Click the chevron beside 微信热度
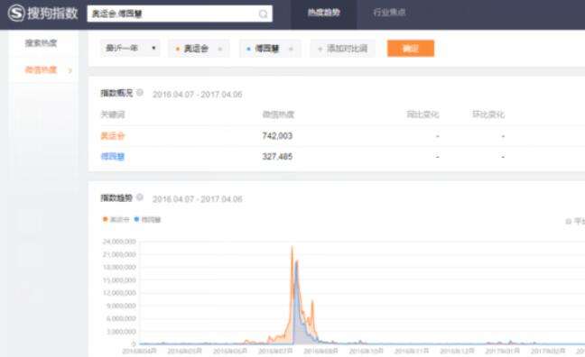The height and width of the screenshot is (357, 585). point(70,70)
